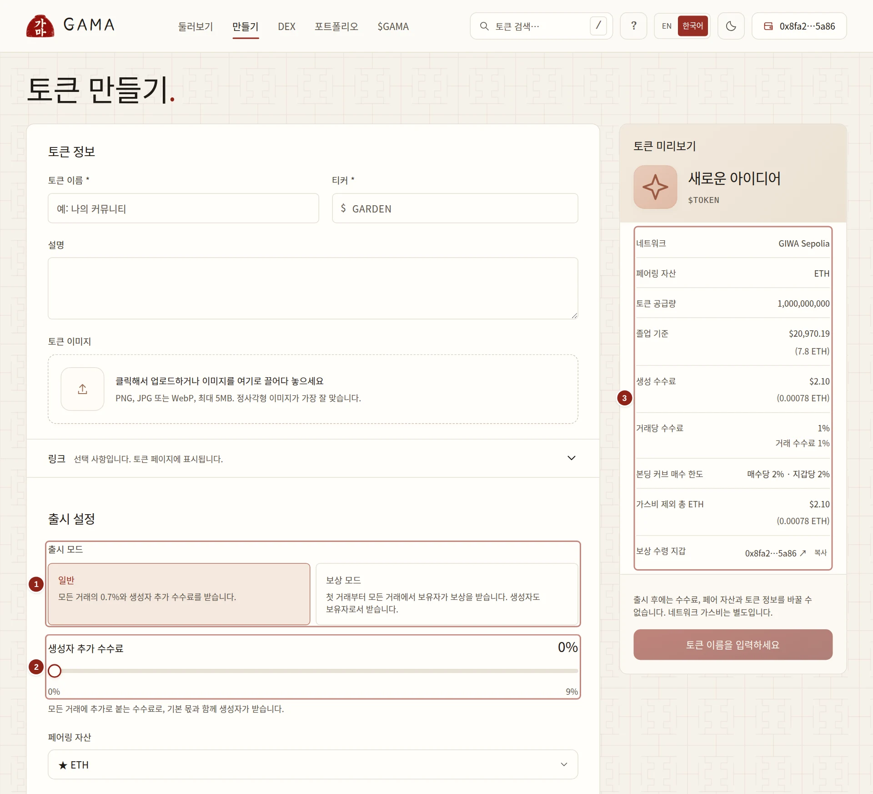The width and height of the screenshot is (873, 794).
Task: Click the middle of the creator fee slider track
Action: coord(313,671)
